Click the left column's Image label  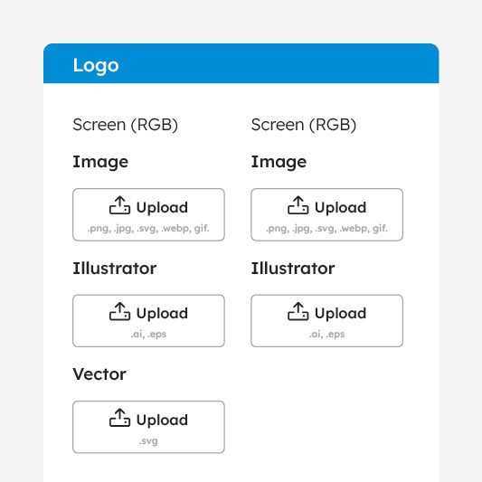100,162
